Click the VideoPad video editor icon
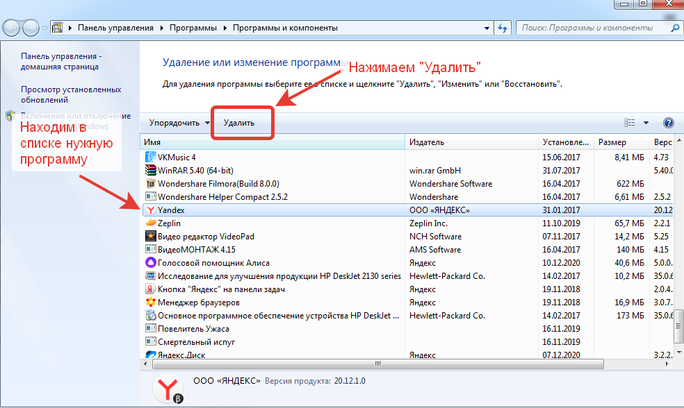 (x=151, y=237)
